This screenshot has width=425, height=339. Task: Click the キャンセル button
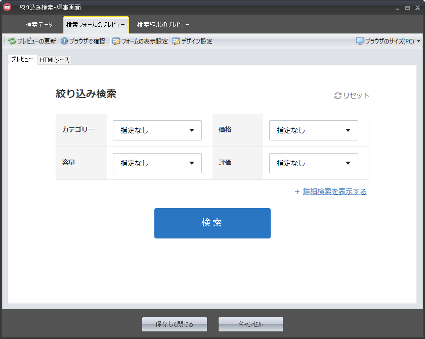click(x=250, y=324)
